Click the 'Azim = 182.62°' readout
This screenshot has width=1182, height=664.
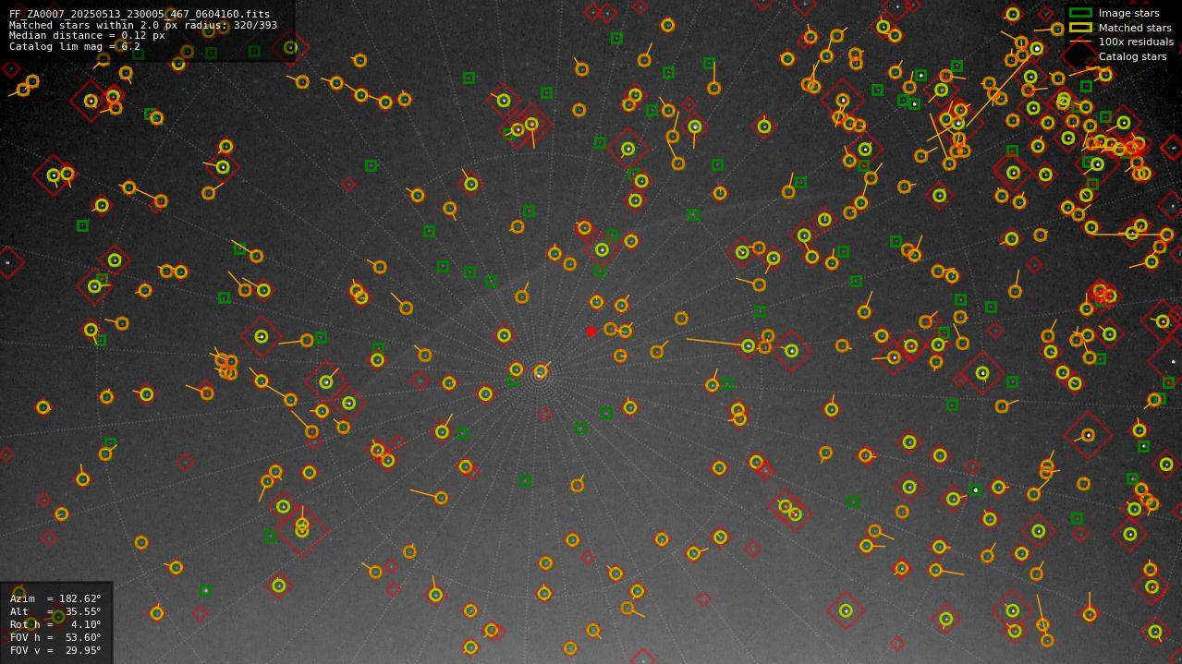click(x=55, y=598)
